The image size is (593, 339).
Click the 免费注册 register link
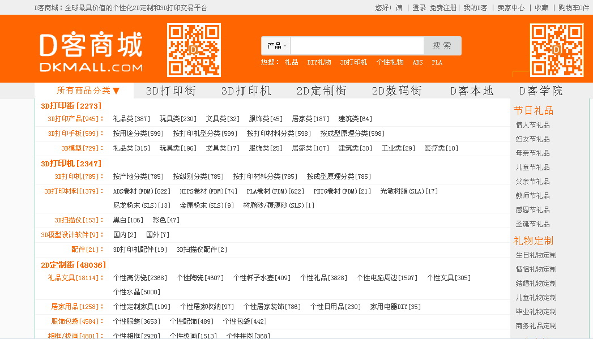point(443,7)
